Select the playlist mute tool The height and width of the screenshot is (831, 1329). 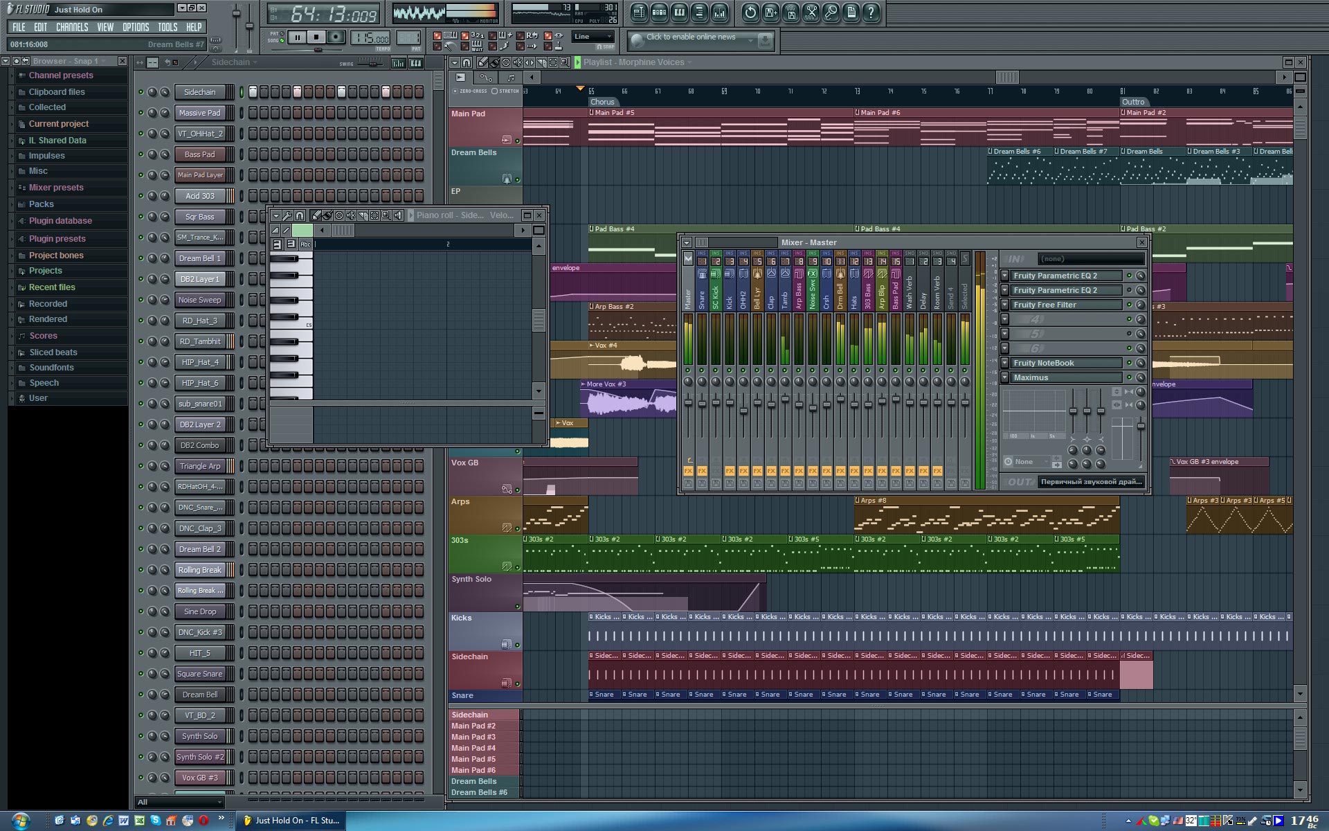pos(518,62)
